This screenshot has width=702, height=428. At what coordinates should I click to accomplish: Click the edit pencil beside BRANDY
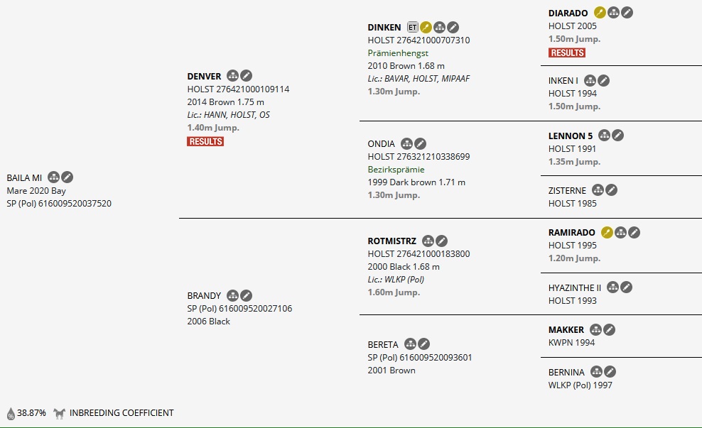pyautogui.click(x=246, y=295)
